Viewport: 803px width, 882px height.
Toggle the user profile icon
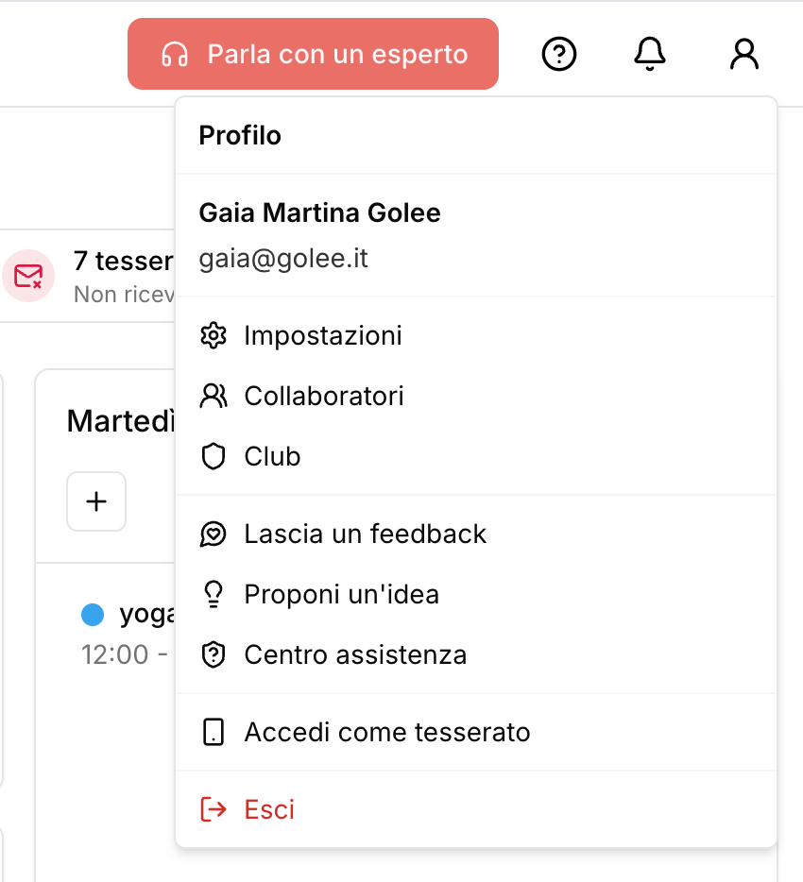(x=744, y=55)
